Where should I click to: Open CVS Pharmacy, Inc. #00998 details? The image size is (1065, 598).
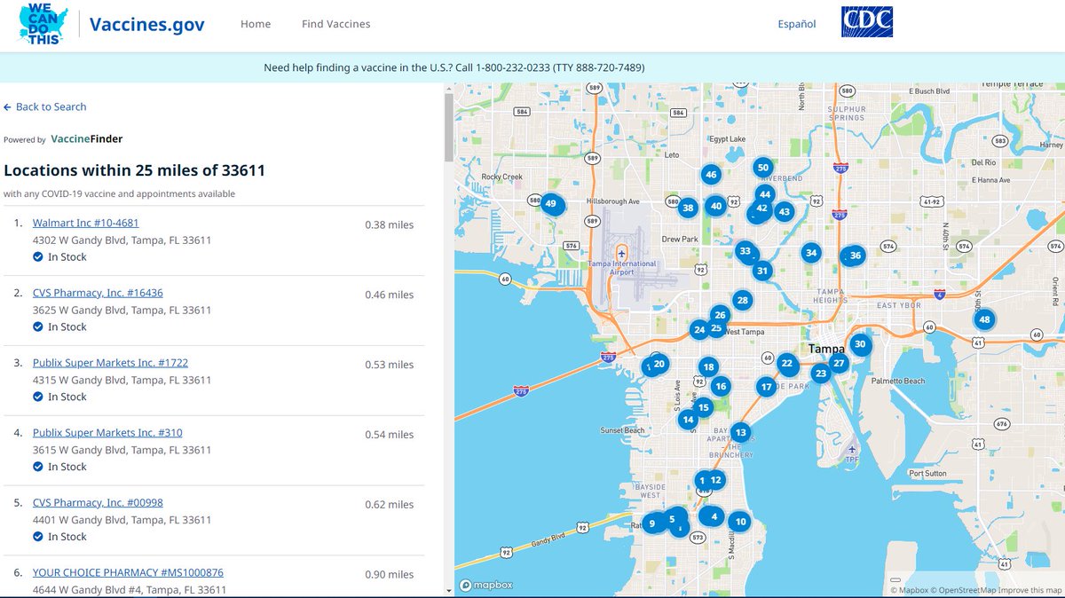[x=98, y=502]
